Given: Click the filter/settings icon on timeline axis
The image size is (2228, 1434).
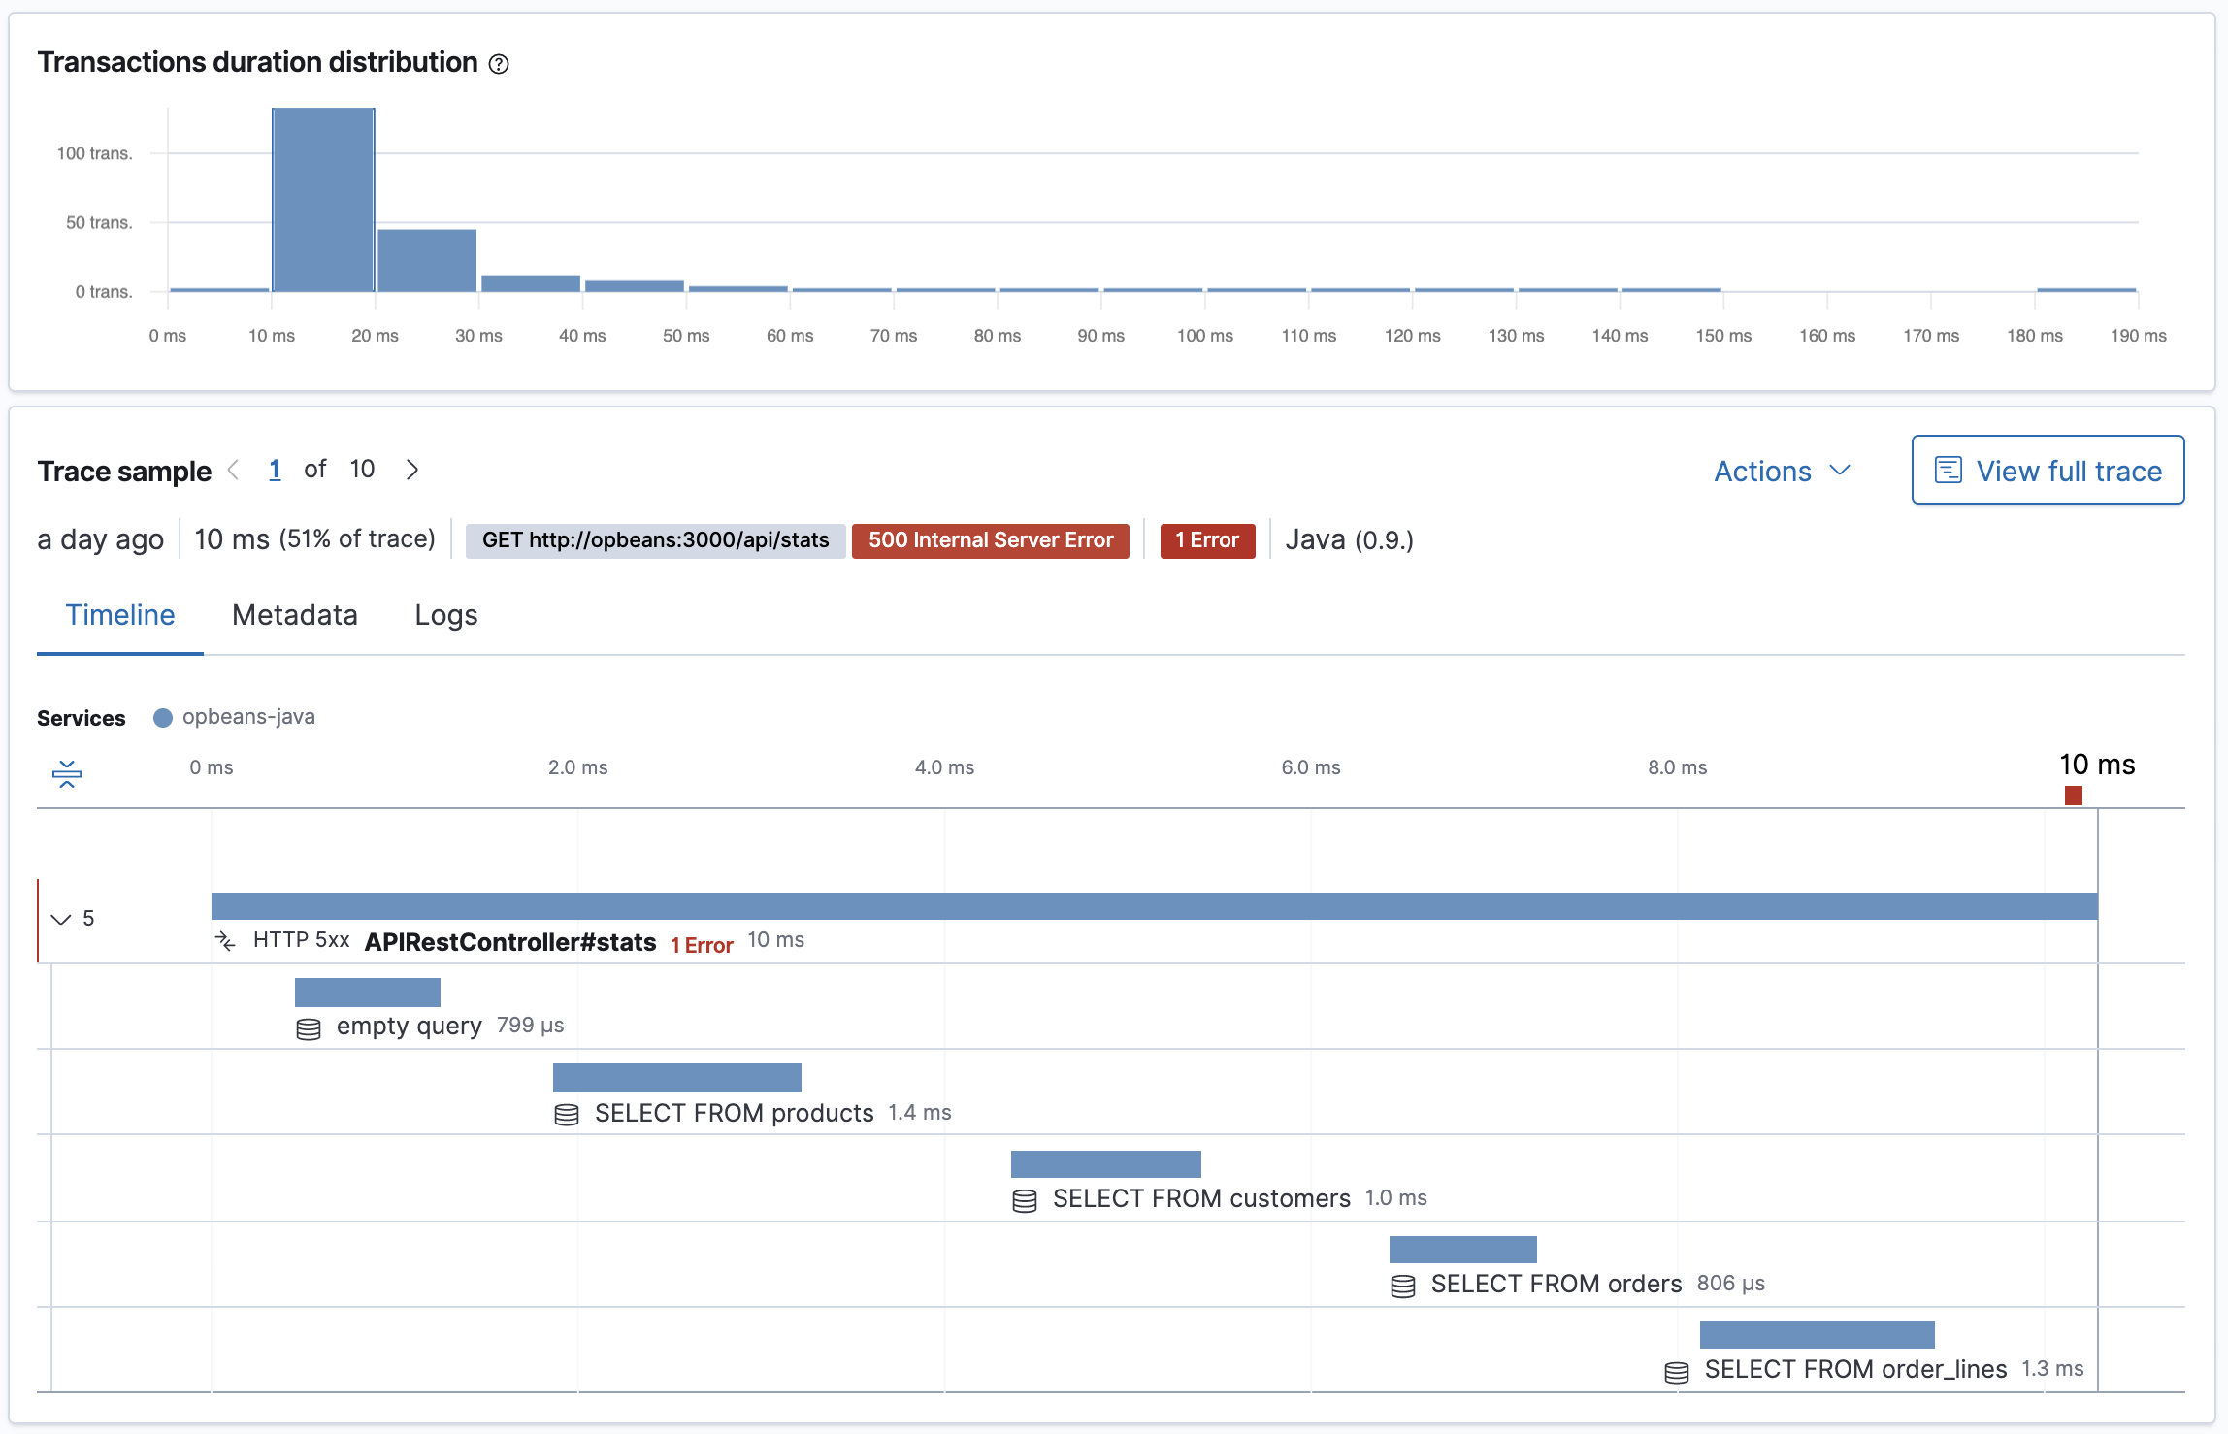Looking at the screenshot, I should coord(67,773).
